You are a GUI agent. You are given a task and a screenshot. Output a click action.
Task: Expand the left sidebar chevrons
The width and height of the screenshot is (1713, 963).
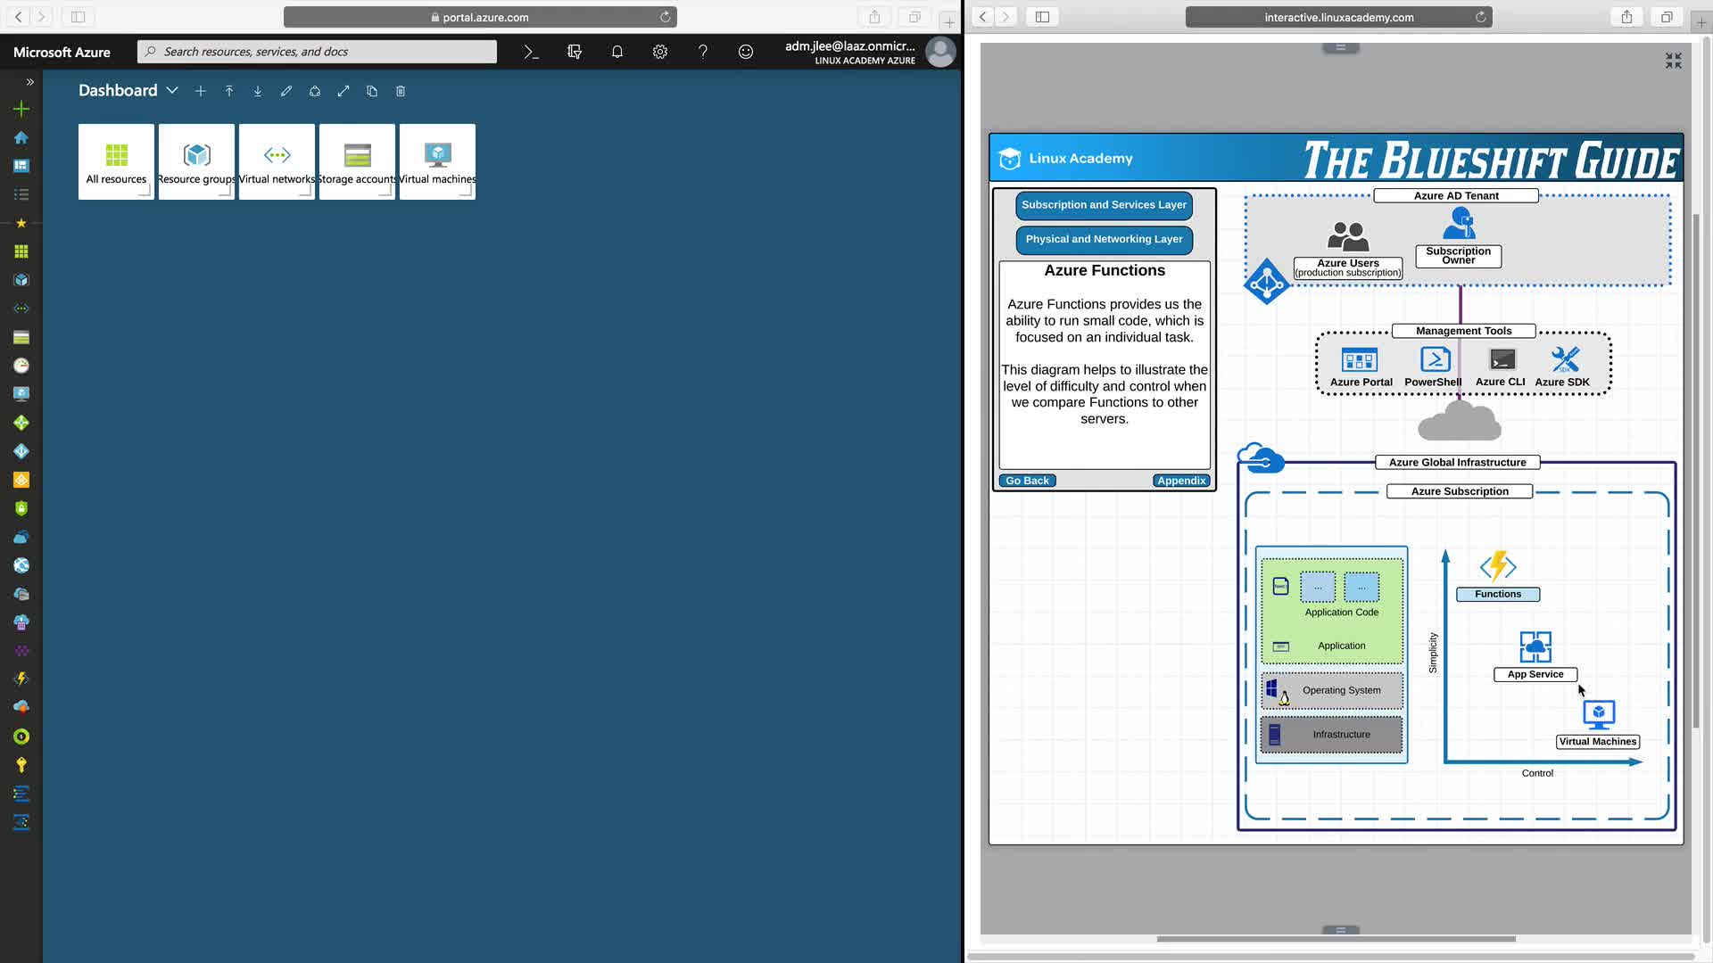(29, 81)
